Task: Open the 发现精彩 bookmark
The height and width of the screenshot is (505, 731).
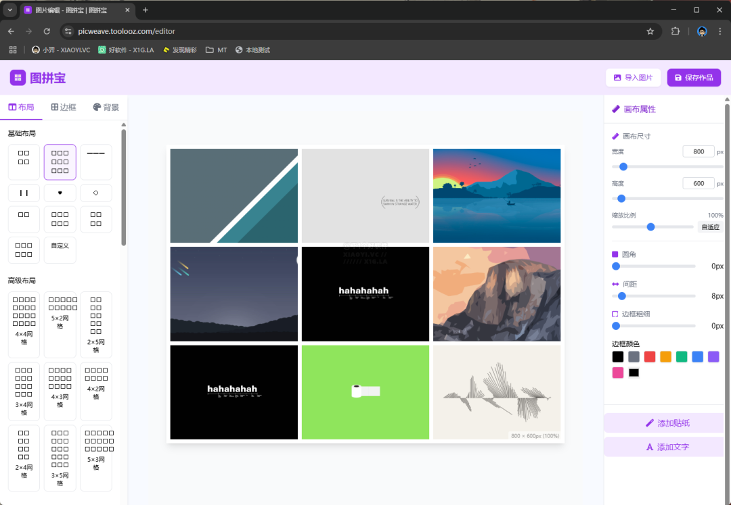Action: [x=180, y=50]
